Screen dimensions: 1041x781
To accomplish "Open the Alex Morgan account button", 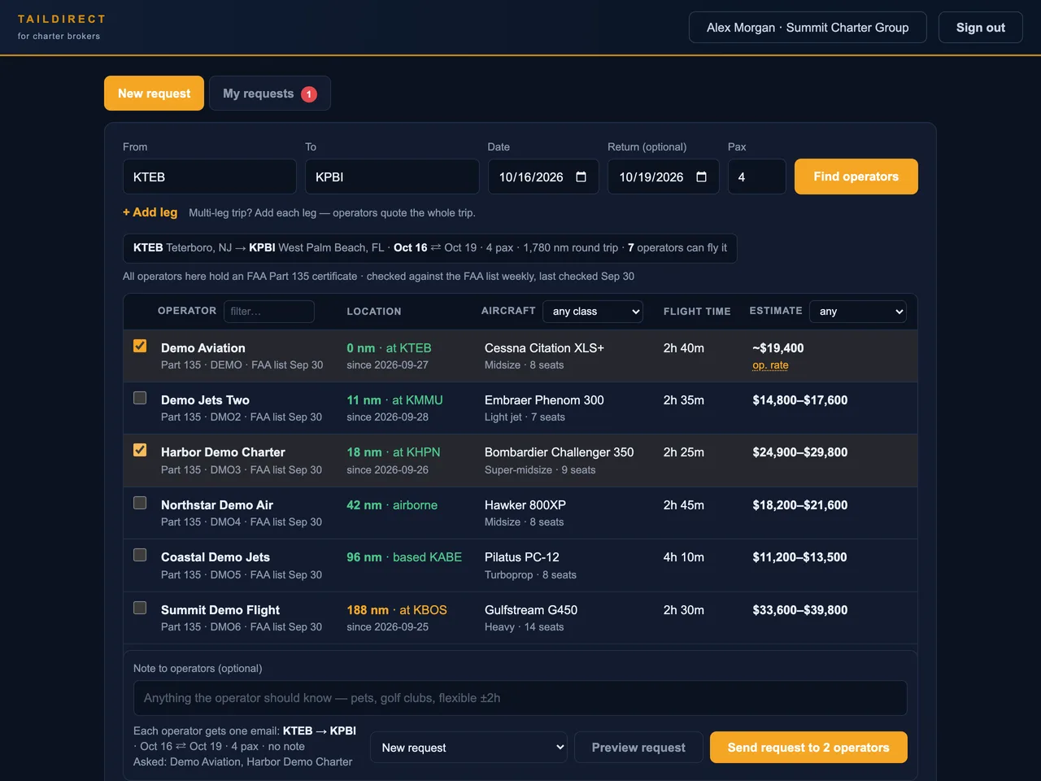I will tap(808, 28).
